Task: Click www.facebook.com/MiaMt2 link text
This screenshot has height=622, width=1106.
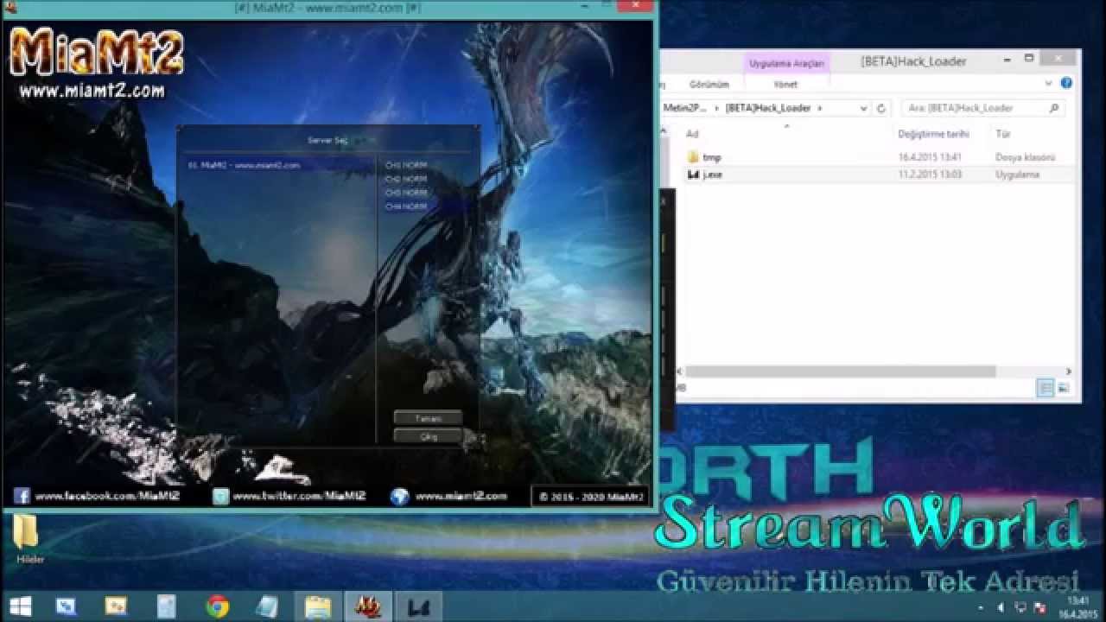Action: click(x=108, y=496)
